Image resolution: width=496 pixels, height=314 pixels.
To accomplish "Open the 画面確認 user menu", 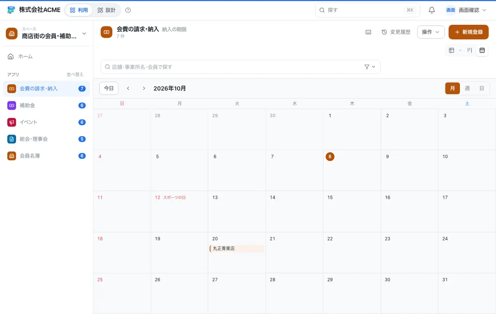I will coord(466,10).
